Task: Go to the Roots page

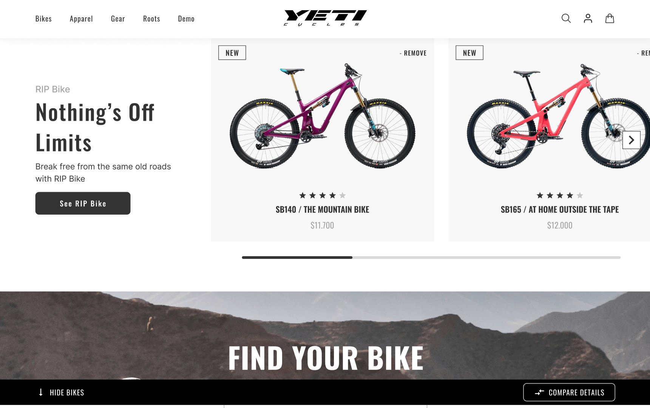Action: point(151,19)
